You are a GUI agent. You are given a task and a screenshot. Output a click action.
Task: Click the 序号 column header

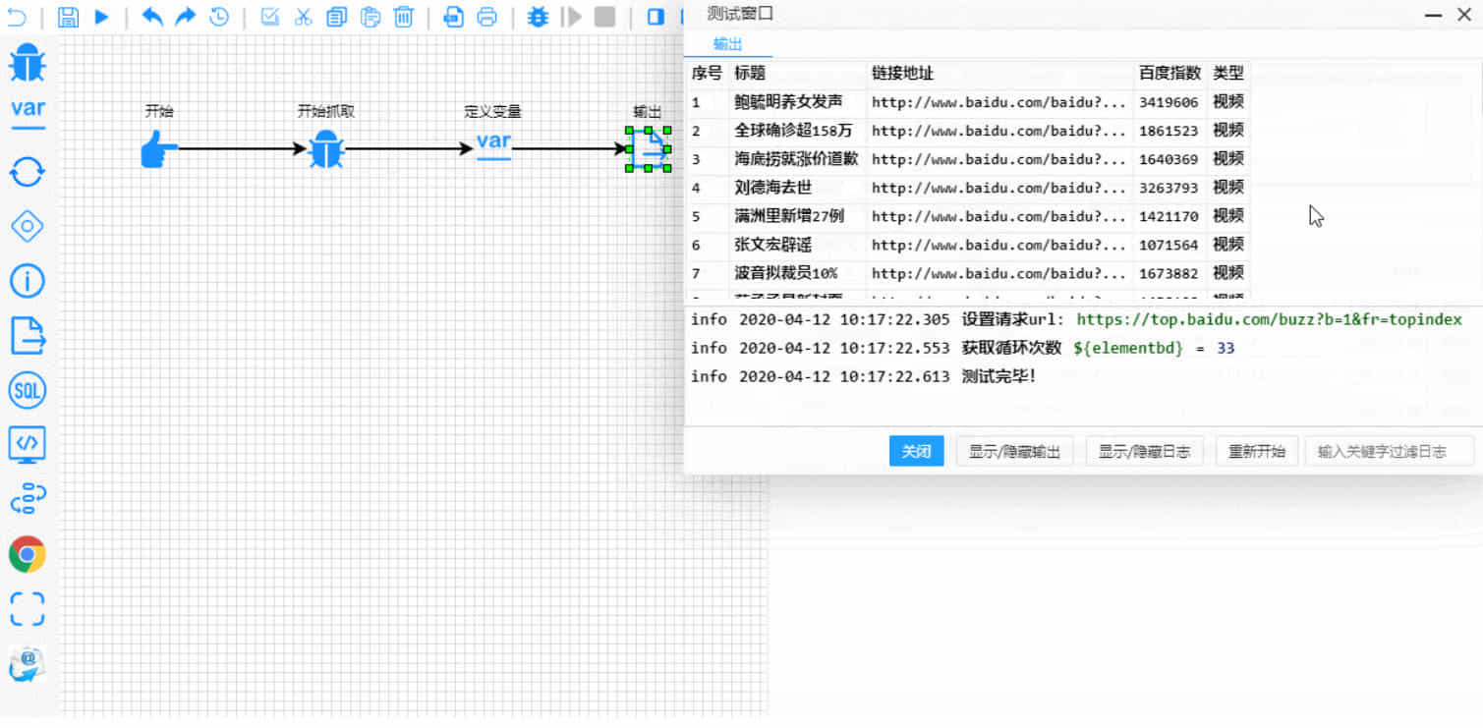(x=707, y=74)
